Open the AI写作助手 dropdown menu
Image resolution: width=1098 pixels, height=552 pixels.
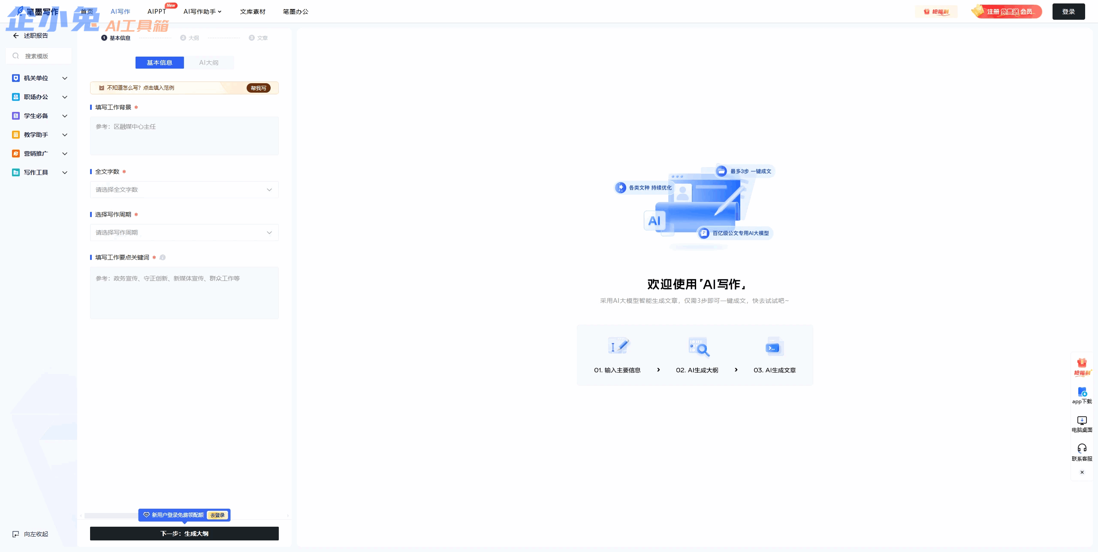click(x=202, y=12)
